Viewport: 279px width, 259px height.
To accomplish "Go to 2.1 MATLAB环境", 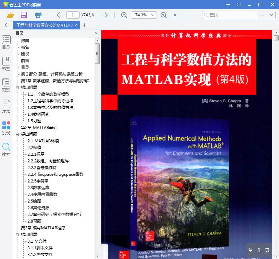I will coord(43,141).
